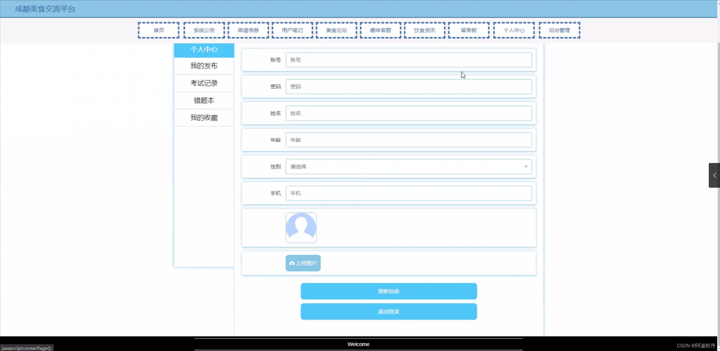The width and height of the screenshot is (720, 351).
Task: Go to 首页 in the navigation bar
Action: pos(159,30)
